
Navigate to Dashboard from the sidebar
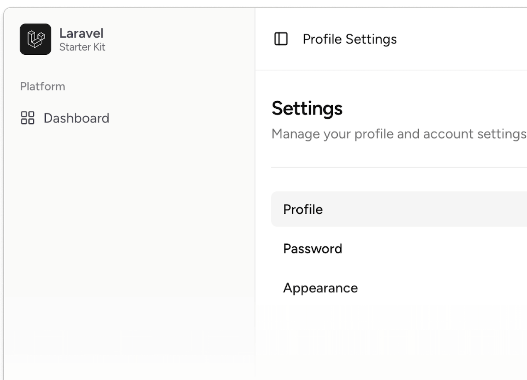point(76,118)
